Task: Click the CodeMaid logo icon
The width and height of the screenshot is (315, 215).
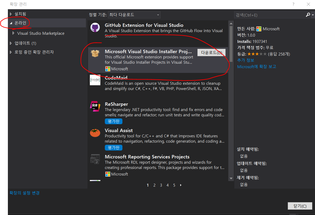Action: (x=95, y=80)
